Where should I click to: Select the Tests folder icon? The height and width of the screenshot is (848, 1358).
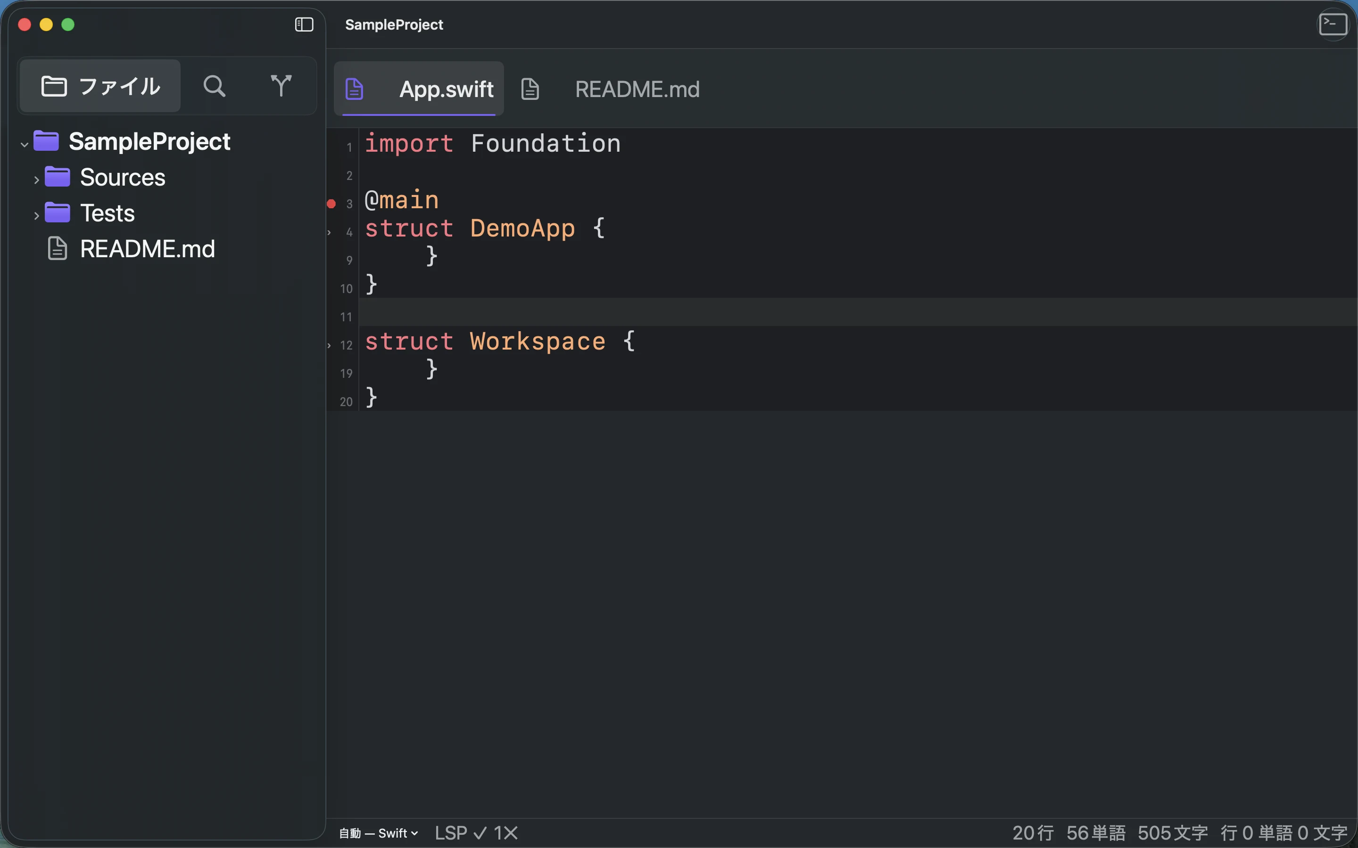coord(57,212)
